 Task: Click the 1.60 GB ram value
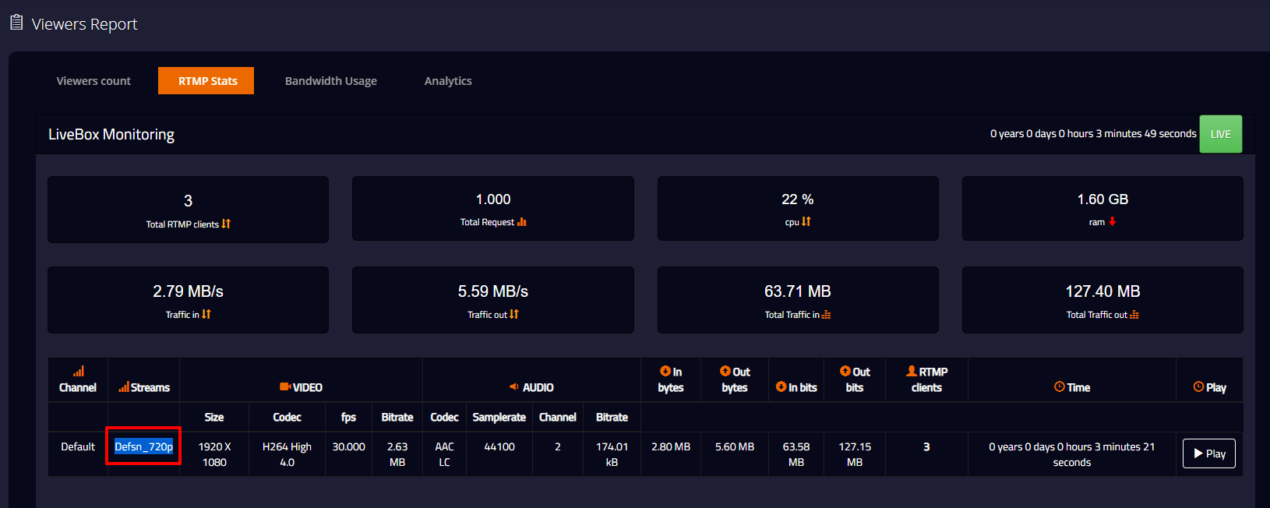(1102, 199)
